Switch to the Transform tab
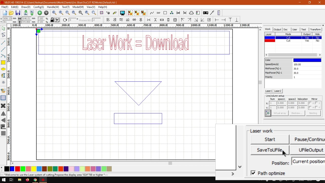This screenshot has height=183, width=325. pos(315,29)
